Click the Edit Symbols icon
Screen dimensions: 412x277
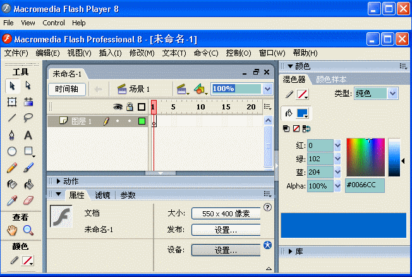tap(200, 89)
